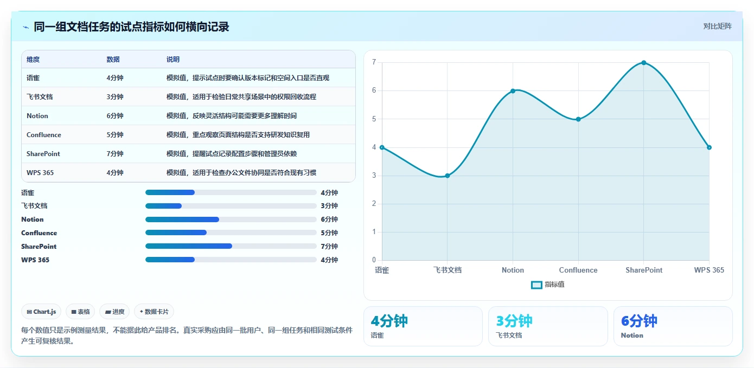Click description 模拟值，提醒试点记录配置步骤和管理员依赖
Screen dimensions: 754x368
point(232,154)
